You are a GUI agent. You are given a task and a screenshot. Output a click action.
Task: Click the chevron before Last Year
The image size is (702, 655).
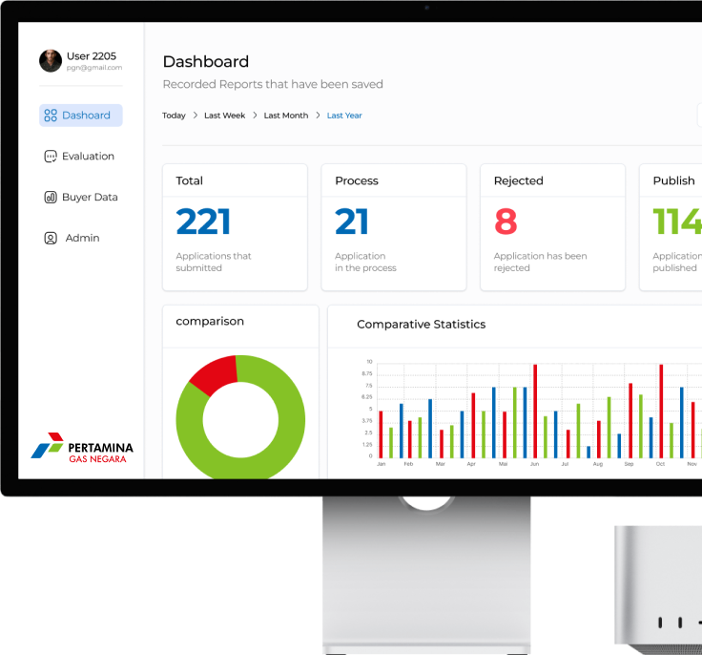click(x=318, y=116)
